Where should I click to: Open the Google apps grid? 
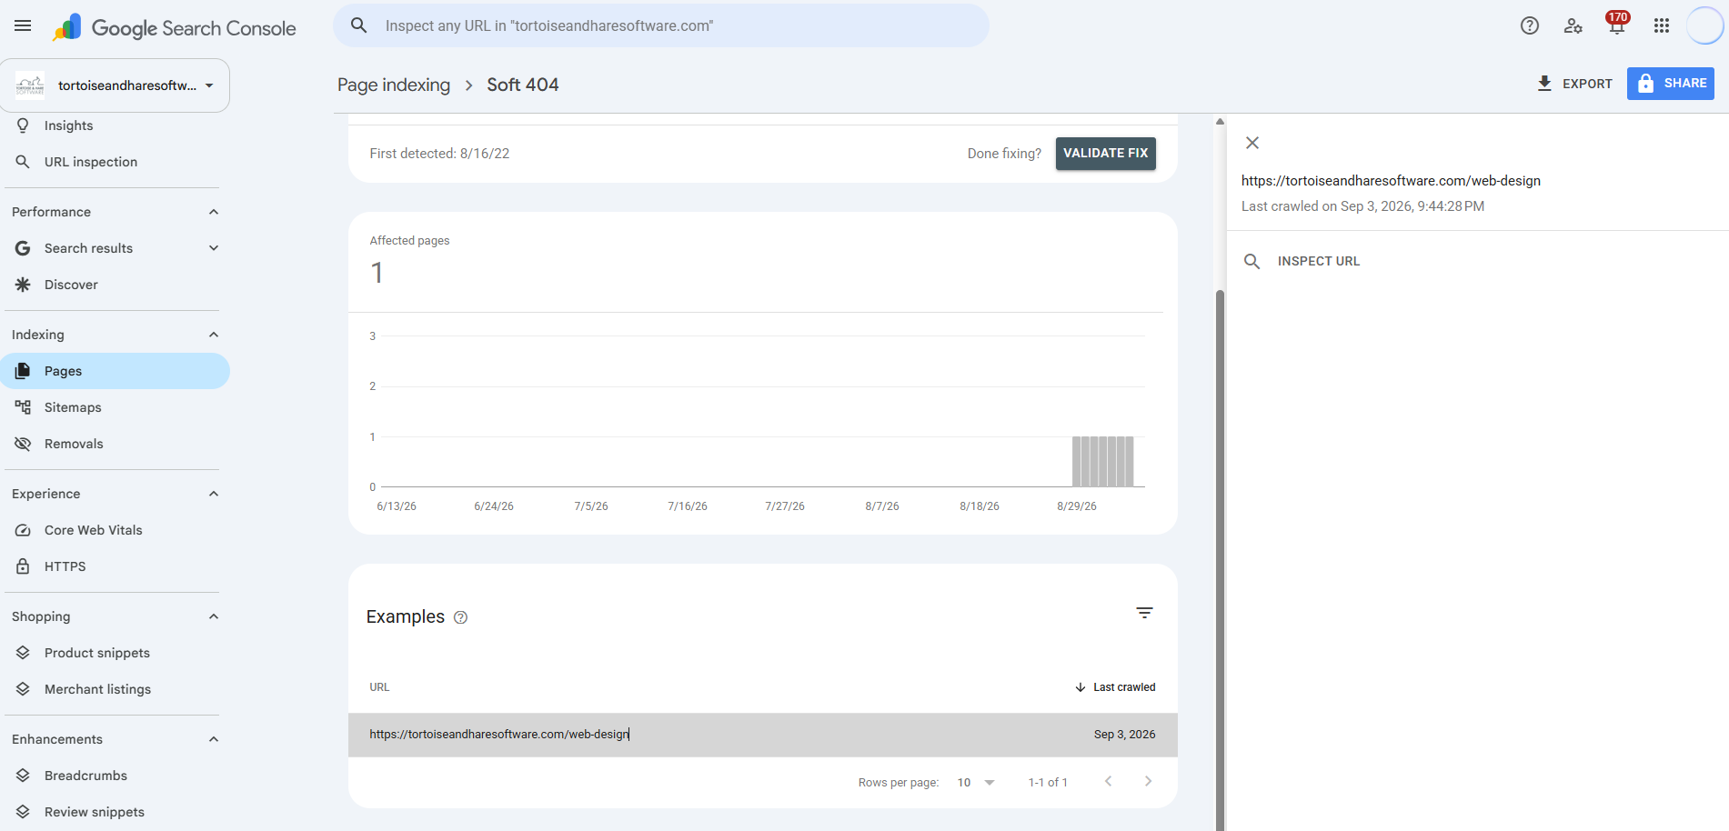[x=1662, y=25]
